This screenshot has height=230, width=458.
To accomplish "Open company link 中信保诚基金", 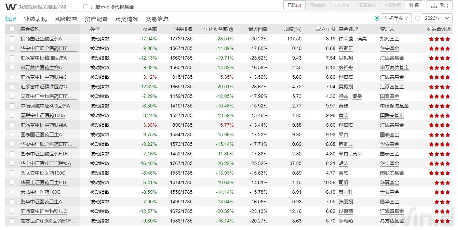I will click(x=394, y=106).
